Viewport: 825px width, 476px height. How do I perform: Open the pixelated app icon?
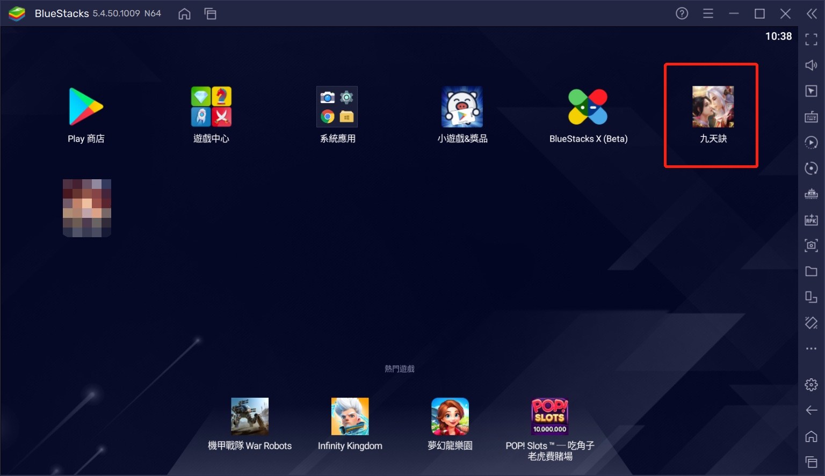pyautogui.click(x=87, y=208)
